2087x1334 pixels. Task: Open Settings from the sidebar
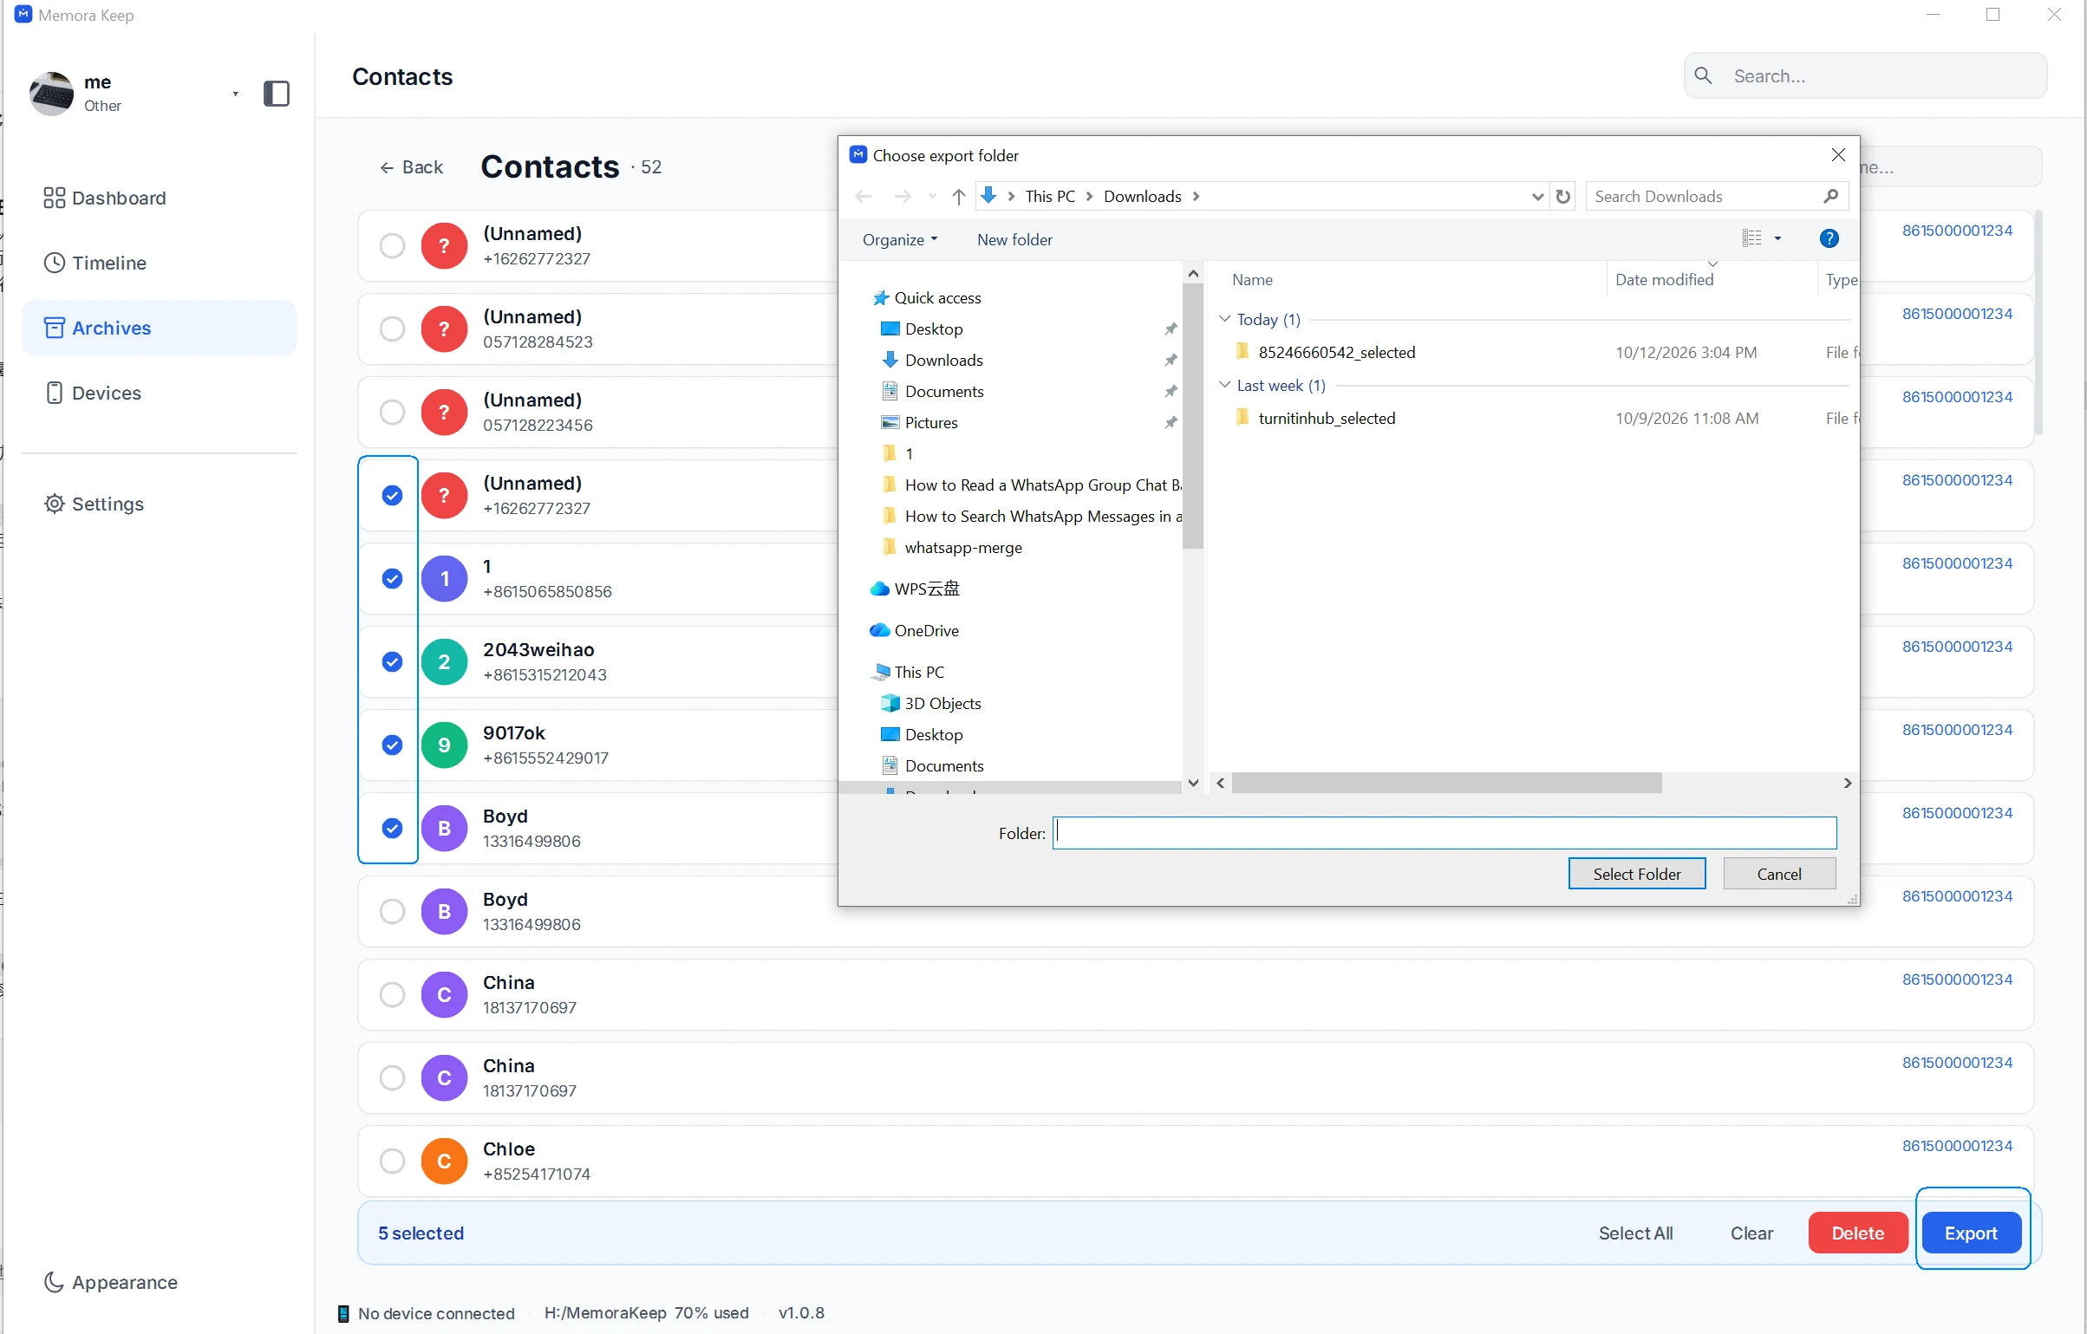[x=94, y=504]
